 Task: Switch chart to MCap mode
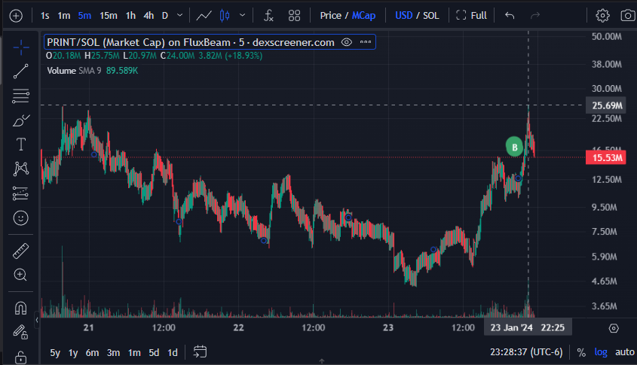pos(363,16)
